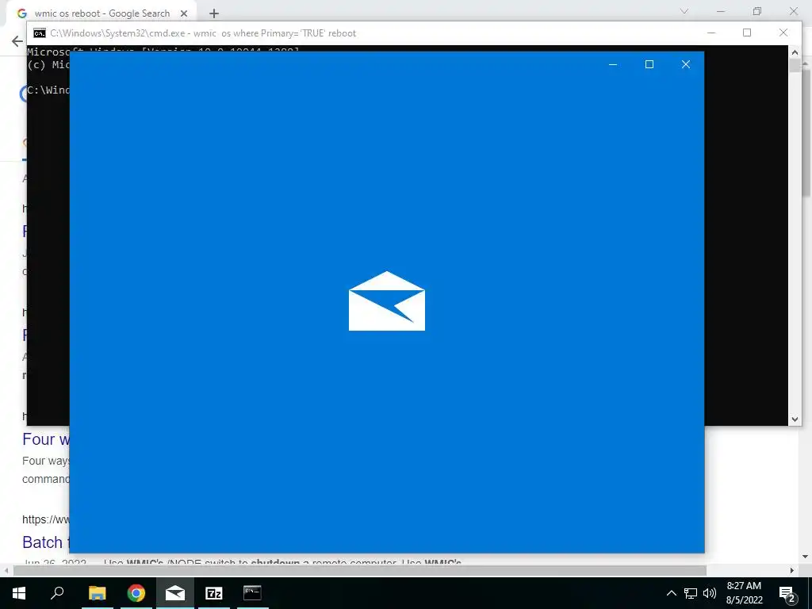Minimize the Chrome window

coord(720,11)
